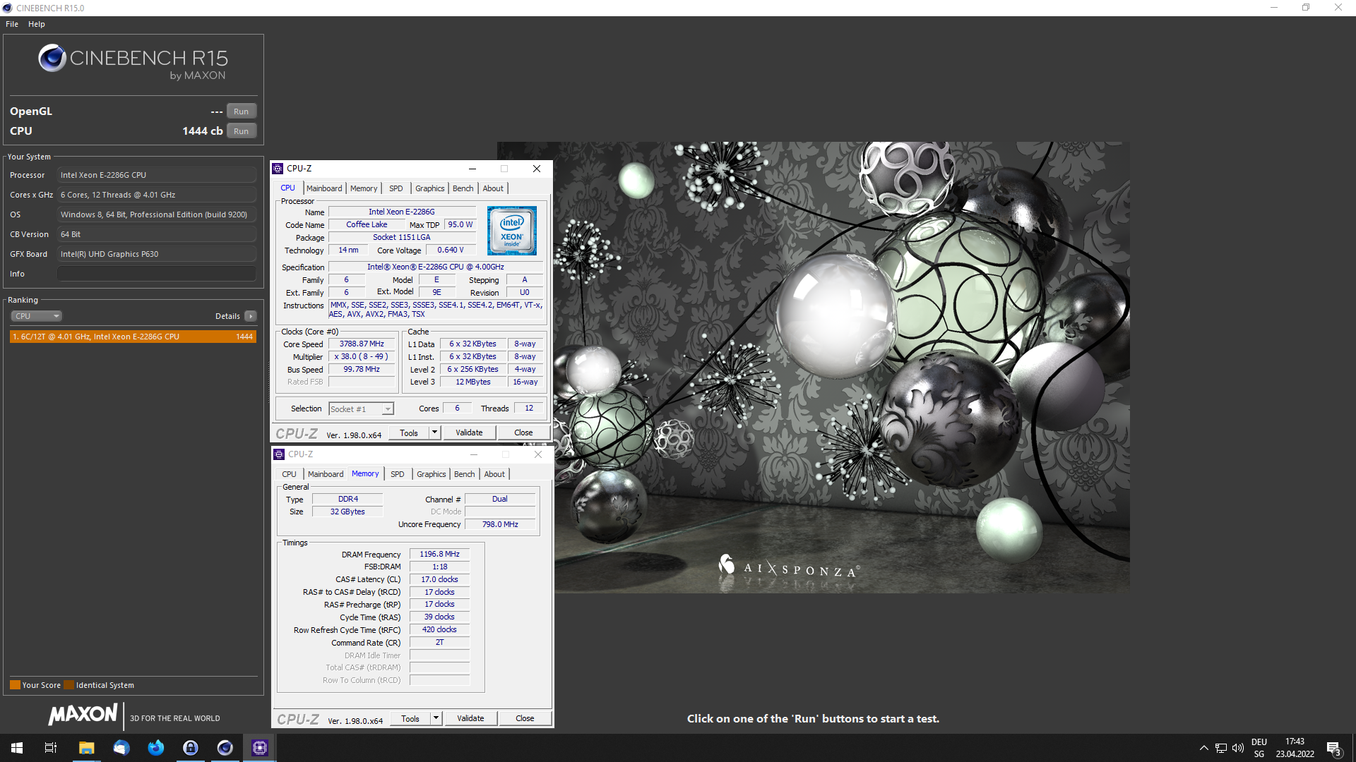The width and height of the screenshot is (1356, 762).
Task: Open the volume tray icon
Action: [1238, 748]
